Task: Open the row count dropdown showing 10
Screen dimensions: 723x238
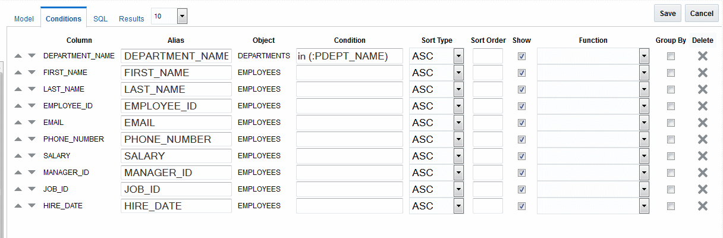Action: click(182, 17)
